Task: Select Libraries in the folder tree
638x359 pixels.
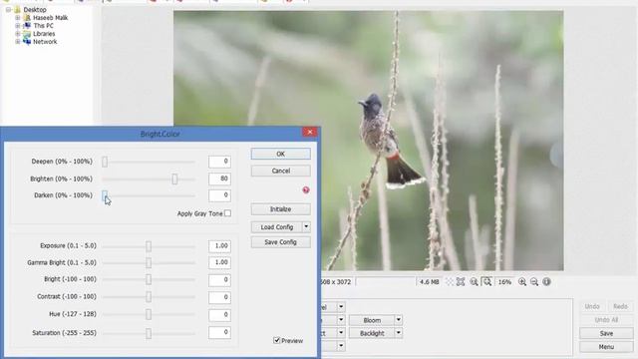Action: pos(44,34)
